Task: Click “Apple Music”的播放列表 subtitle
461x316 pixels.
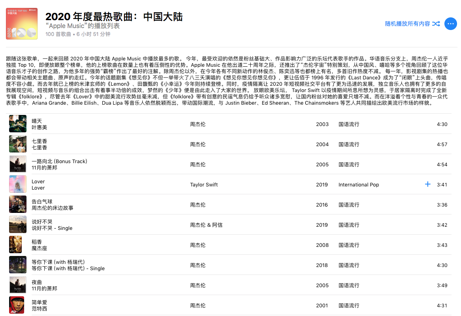Action: (83, 26)
